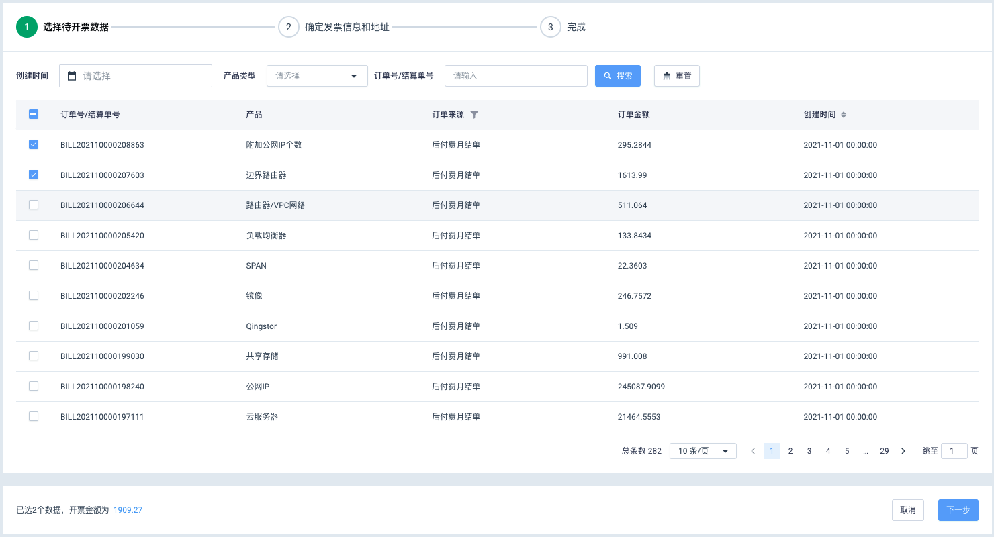Image resolution: width=994 pixels, height=537 pixels.
Task: Click the calendar icon in date field
Action: (x=72, y=76)
